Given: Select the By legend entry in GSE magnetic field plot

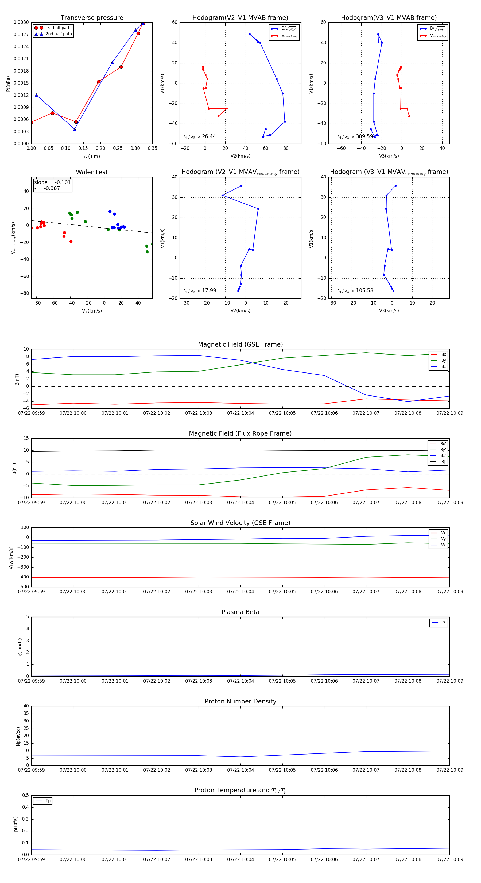Looking at the screenshot, I should (x=439, y=360).
